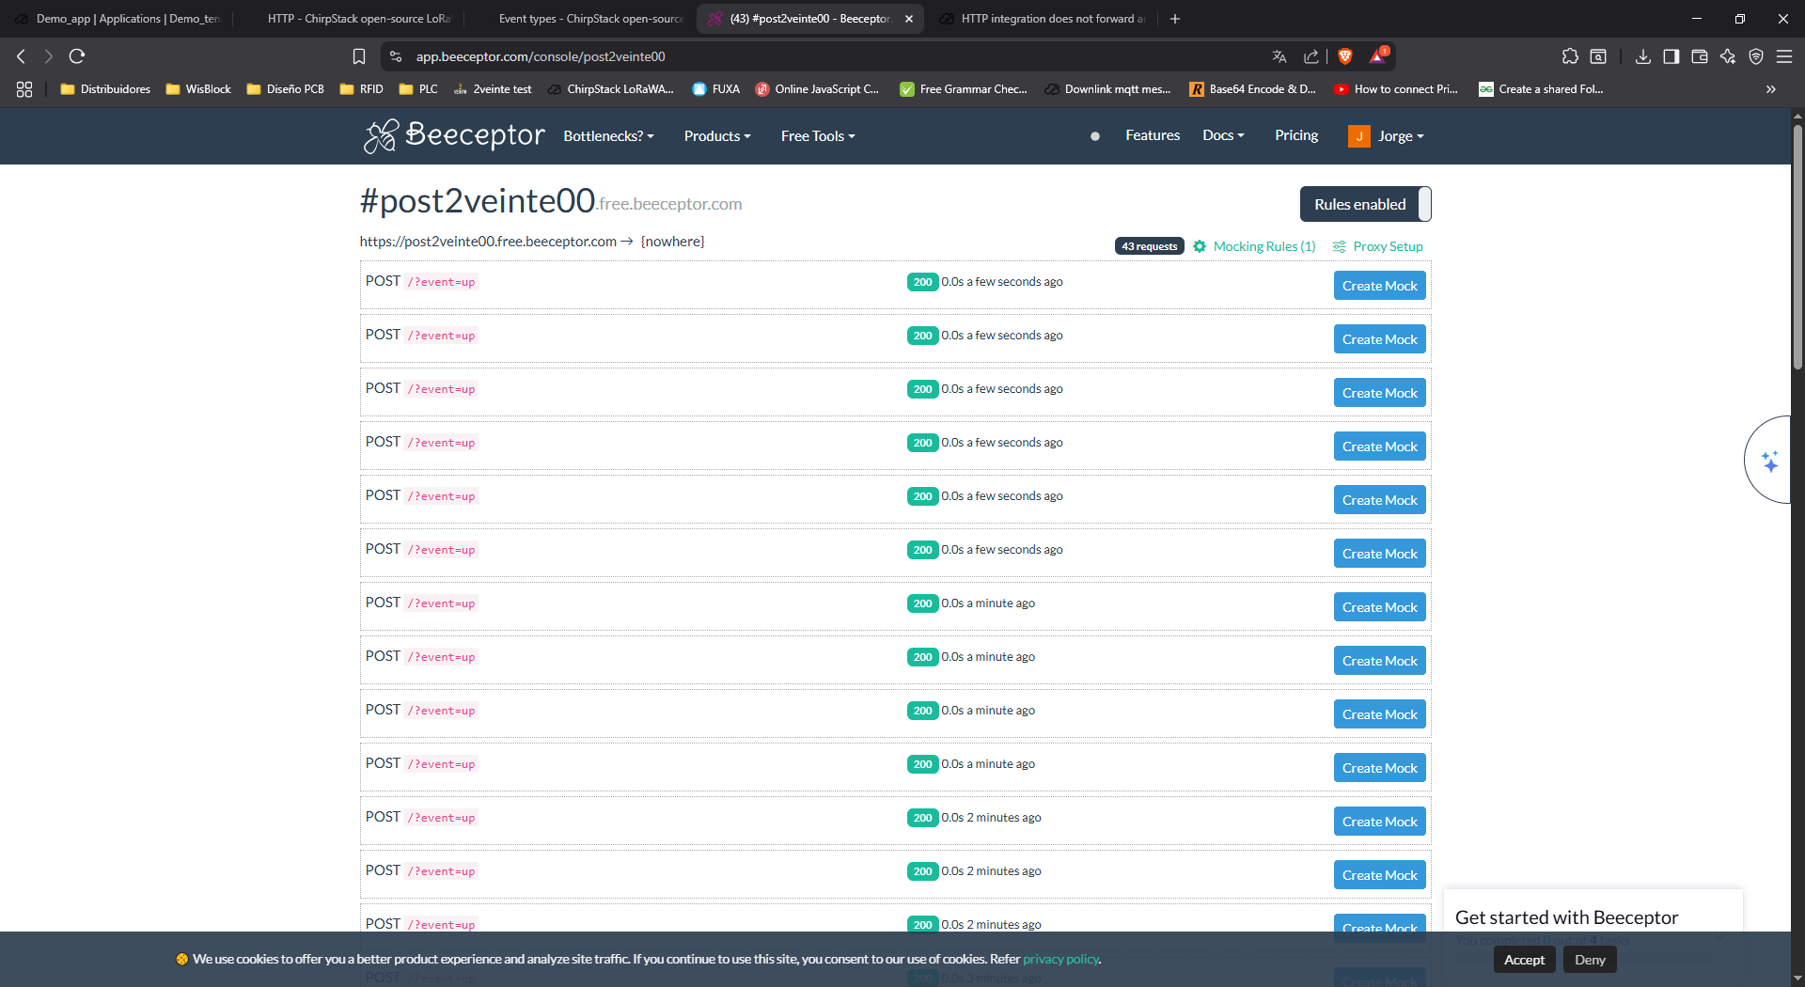Open Distribuidores bookmark folder
This screenshot has width=1805, height=987.
click(105, 89)
